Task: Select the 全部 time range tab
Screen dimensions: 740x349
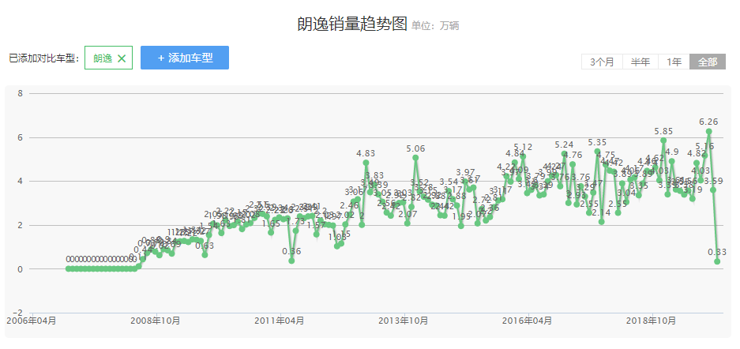Action: 708,62
